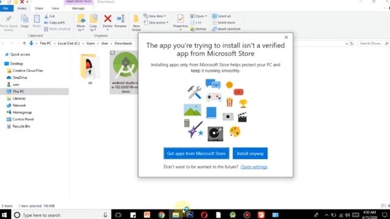Click This PC in address bar
Image resolution: width=390 pixels, height=219 pixels.
coord(45,43)
